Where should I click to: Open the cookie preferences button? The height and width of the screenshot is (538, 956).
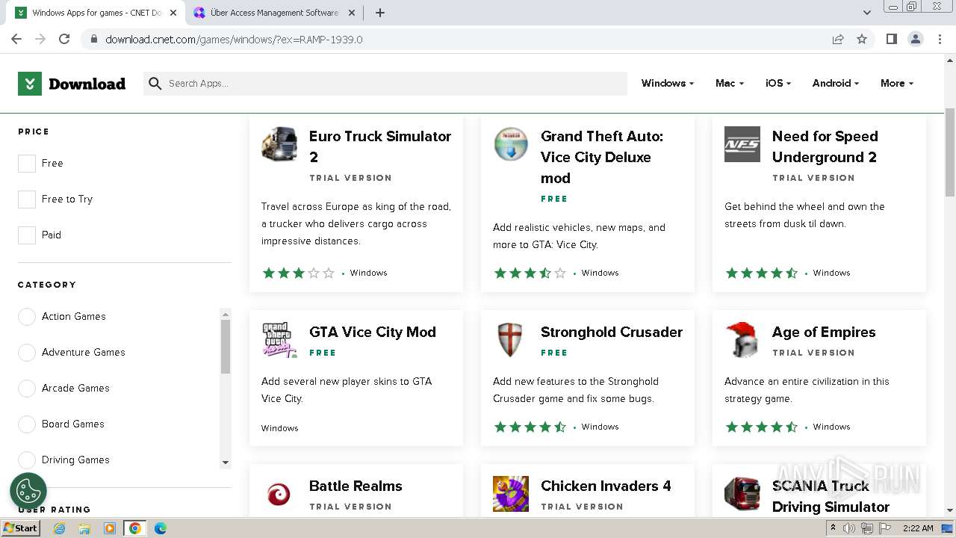(x=28, y=491)
